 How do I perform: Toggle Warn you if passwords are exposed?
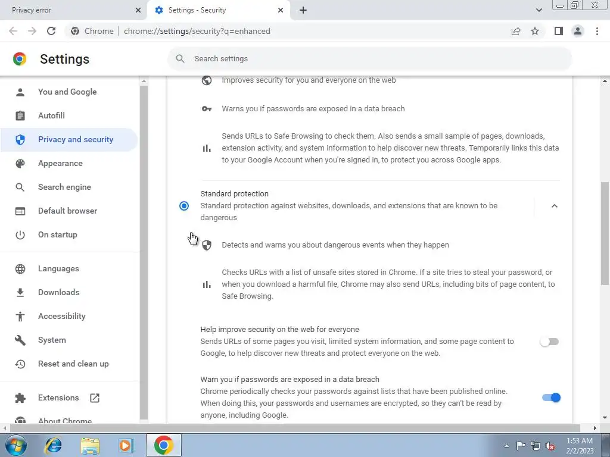pyautogui.click(x=551, y=397)
